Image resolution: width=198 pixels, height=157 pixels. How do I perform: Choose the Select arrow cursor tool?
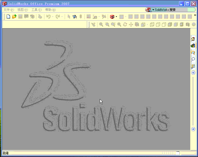pos(69,16)
